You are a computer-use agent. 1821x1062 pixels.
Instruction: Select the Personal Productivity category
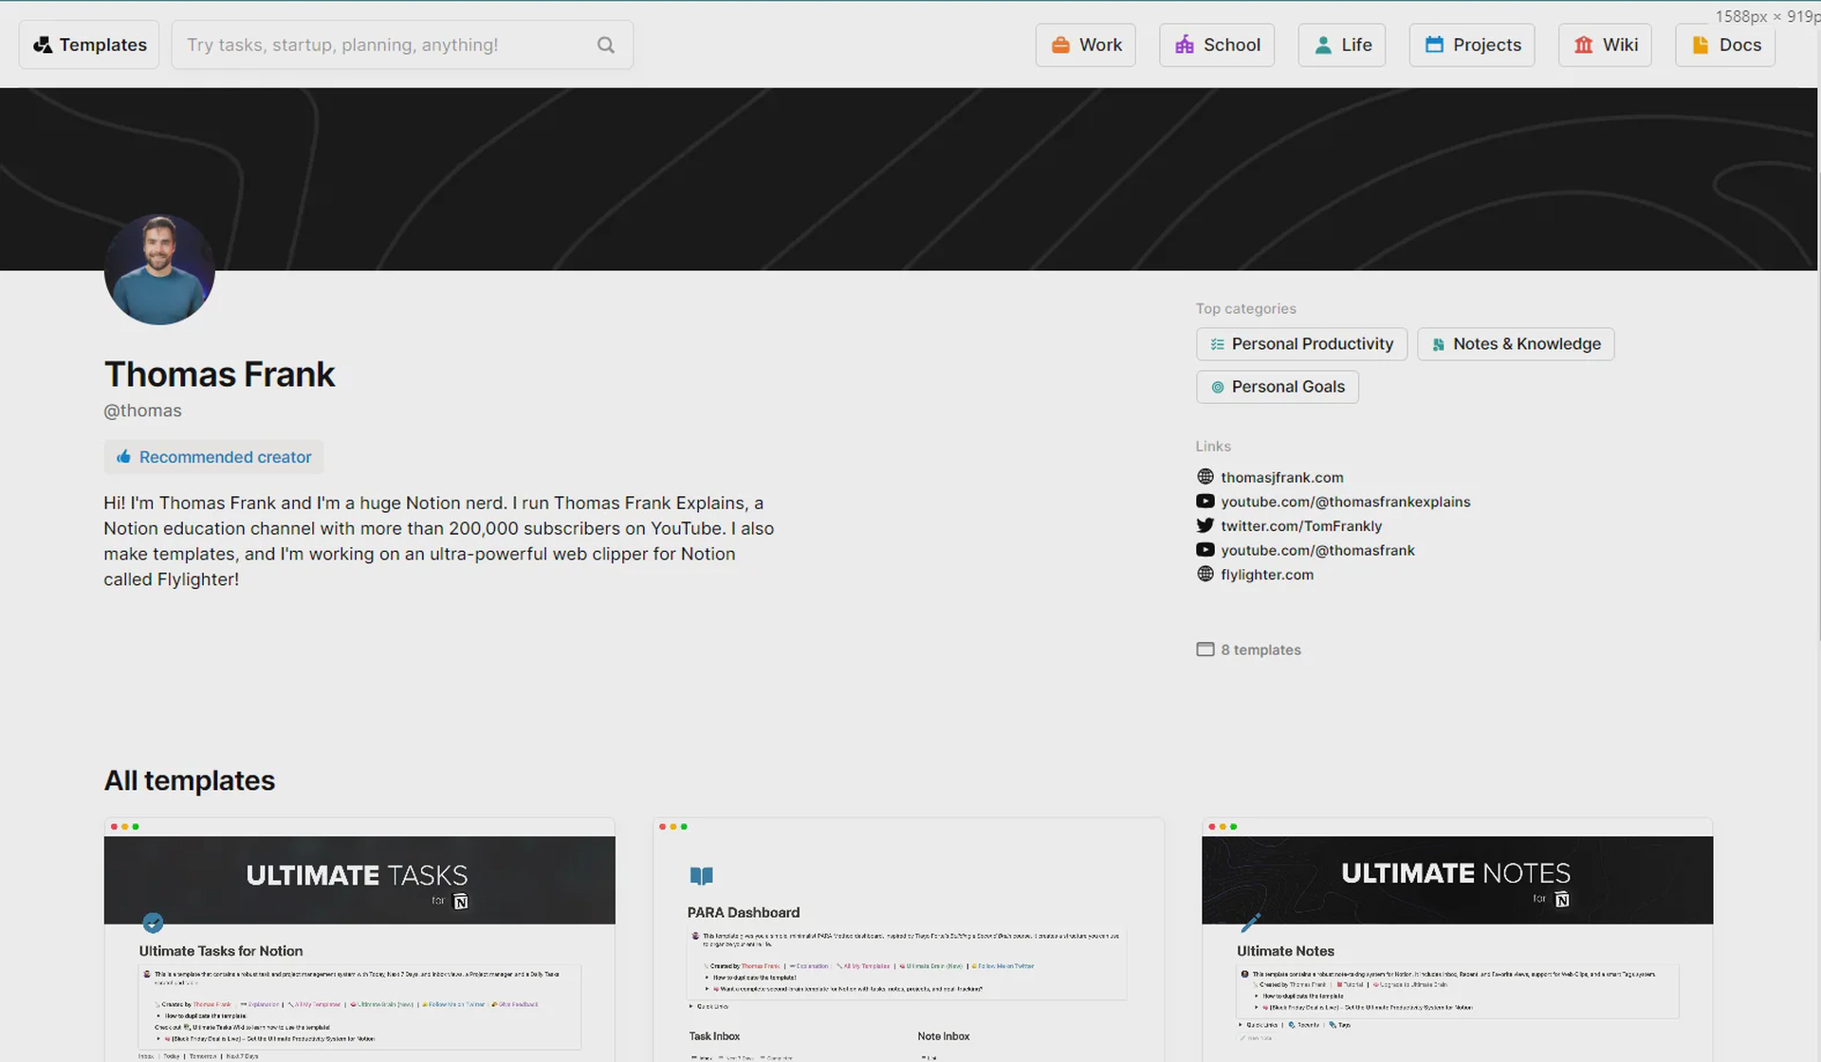(1302, 344)
